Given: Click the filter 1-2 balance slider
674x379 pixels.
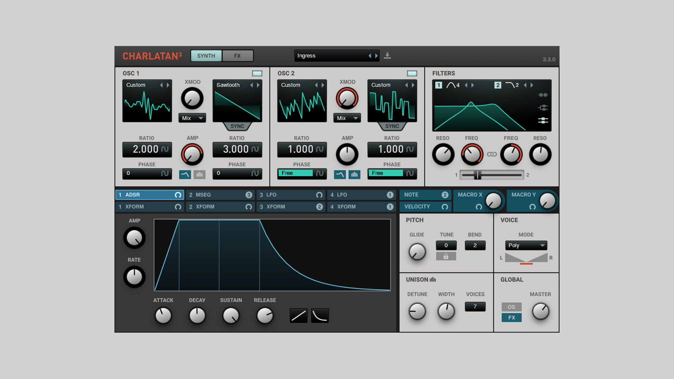Looking at the screenshot, I should pyautogui.click(x=491, y=175).
